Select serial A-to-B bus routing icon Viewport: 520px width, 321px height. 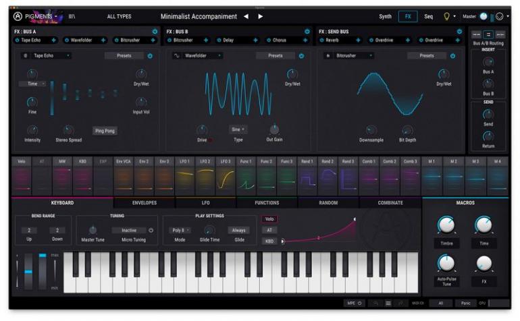pyautogui.click(x=477, y=34)
